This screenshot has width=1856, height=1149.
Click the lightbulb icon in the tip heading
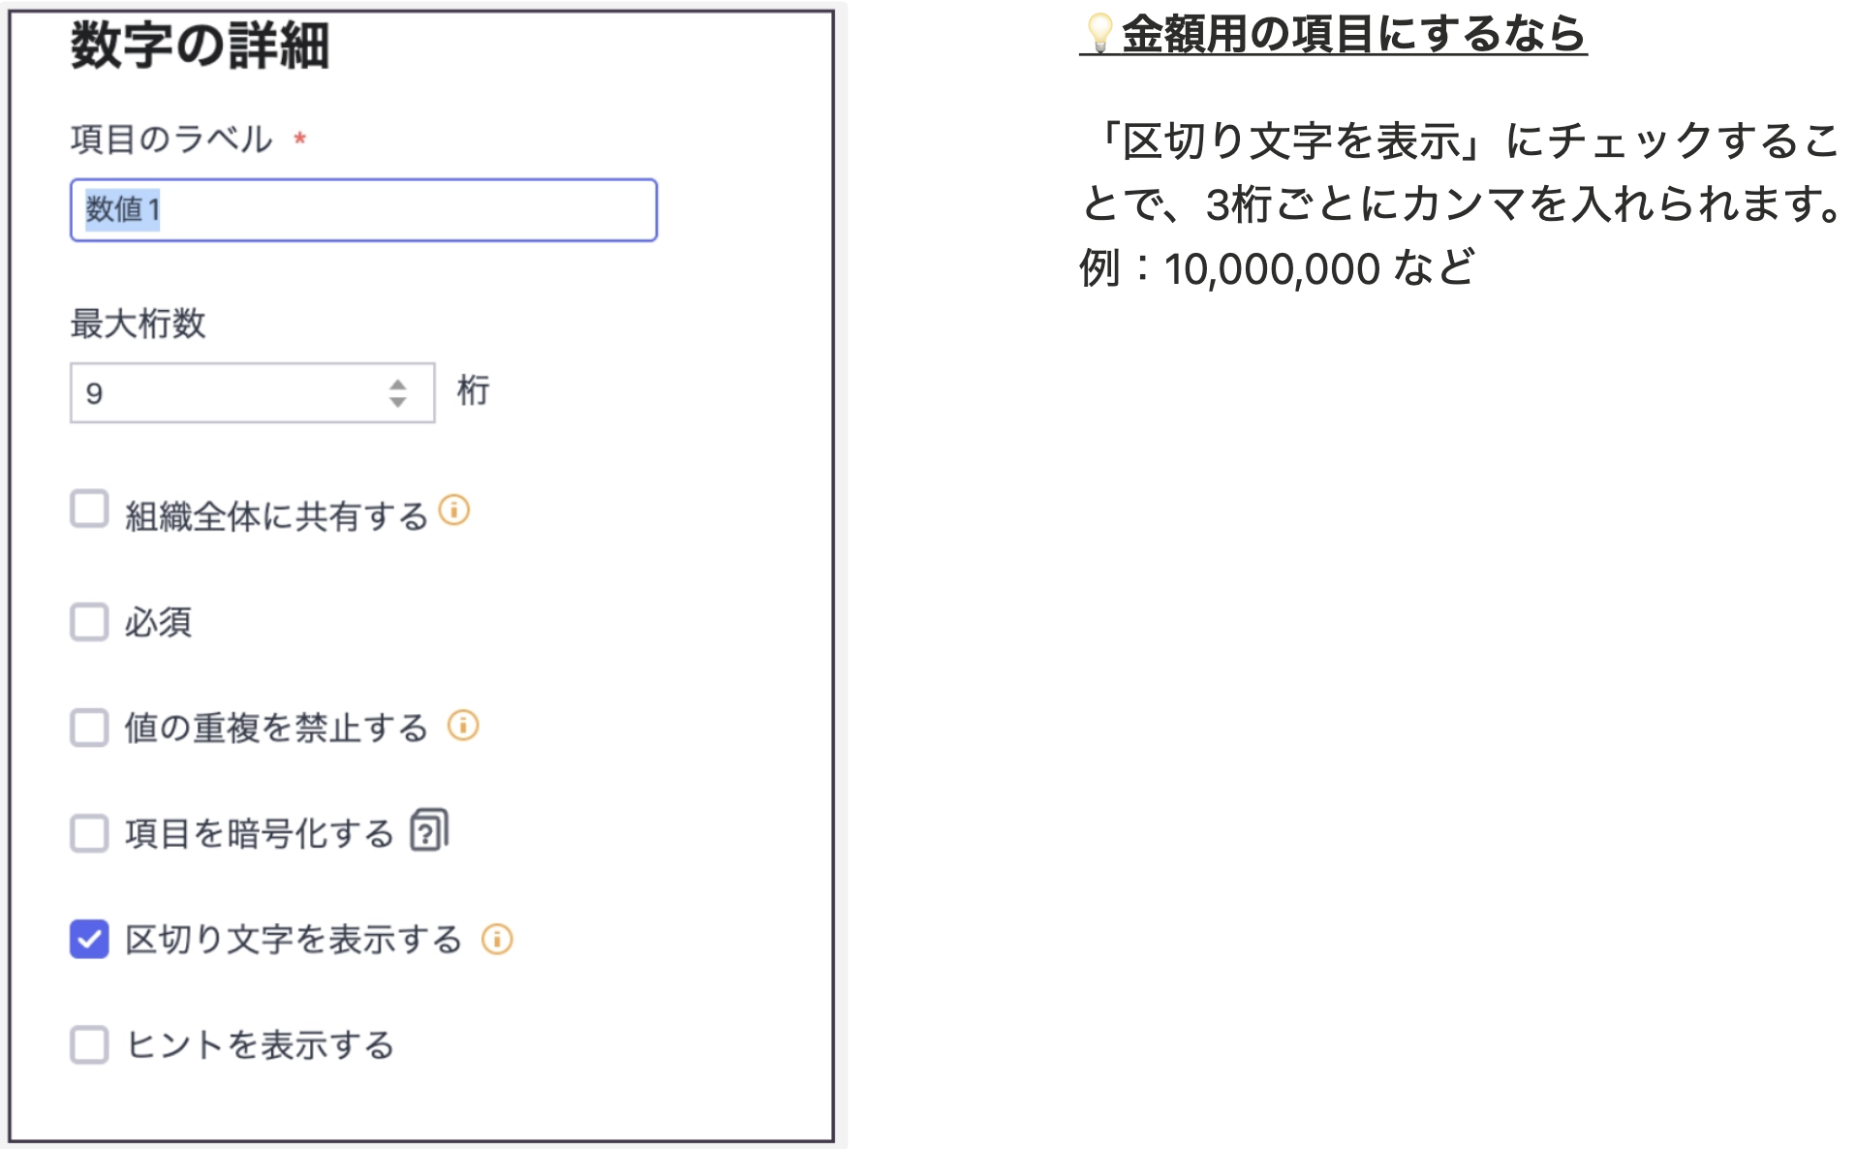tap(1099, 33)
